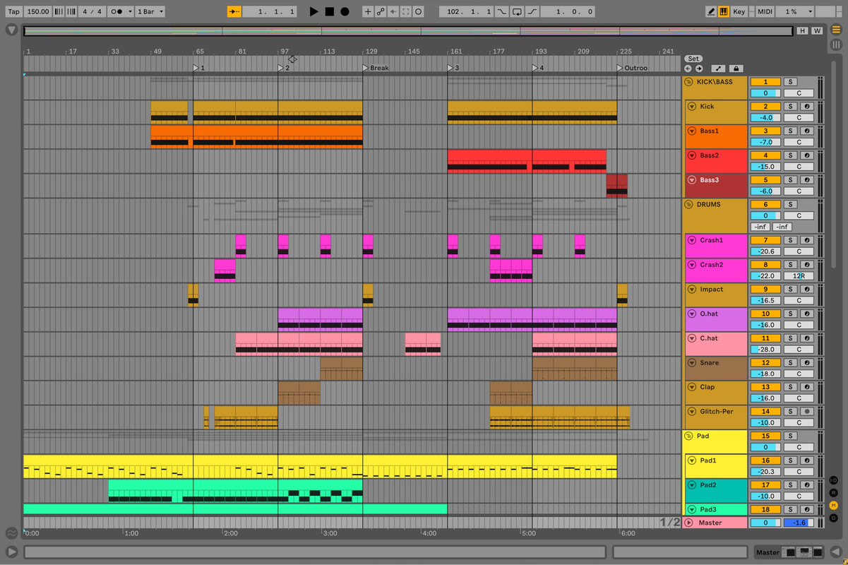Solo the Kick track
Image resolution: width=848 pixels, height=565 pixels.
[x=791, y=107]
